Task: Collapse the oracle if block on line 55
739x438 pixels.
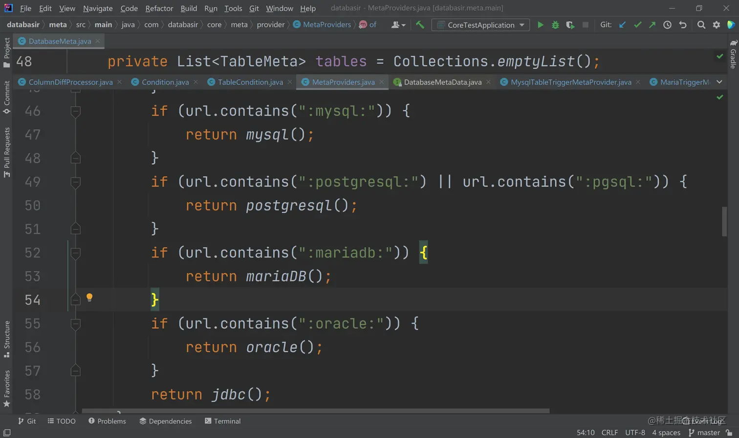Action: click(x=75, y=324)
